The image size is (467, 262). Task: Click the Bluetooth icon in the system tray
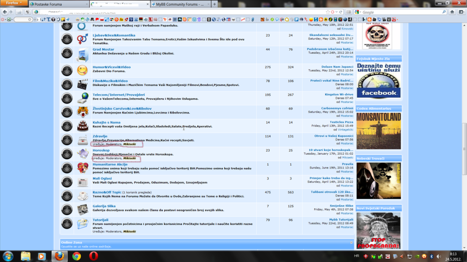tap(431, 257)
